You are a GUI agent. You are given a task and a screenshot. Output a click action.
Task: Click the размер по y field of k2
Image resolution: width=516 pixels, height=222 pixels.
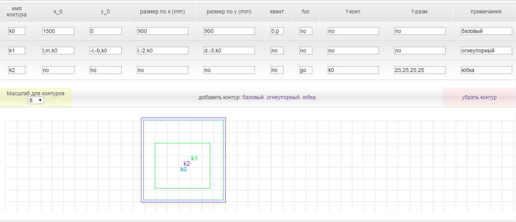click(x=229, y=70)
